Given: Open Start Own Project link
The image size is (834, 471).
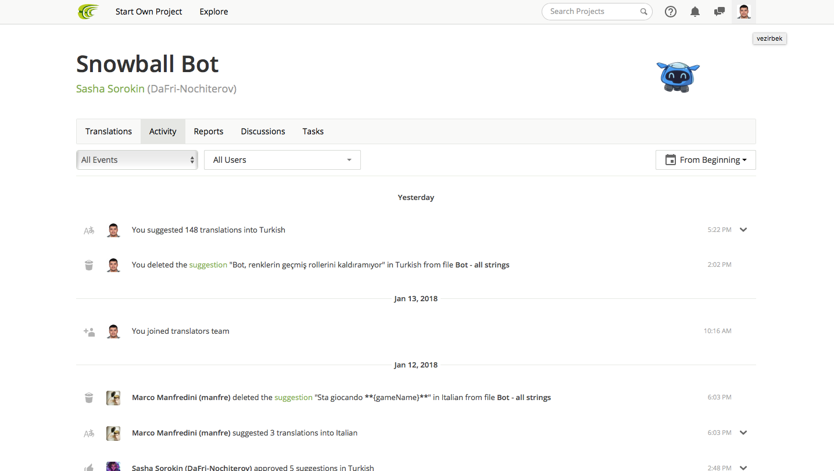Looking at the screenshot, I should (x=149, y=12).
